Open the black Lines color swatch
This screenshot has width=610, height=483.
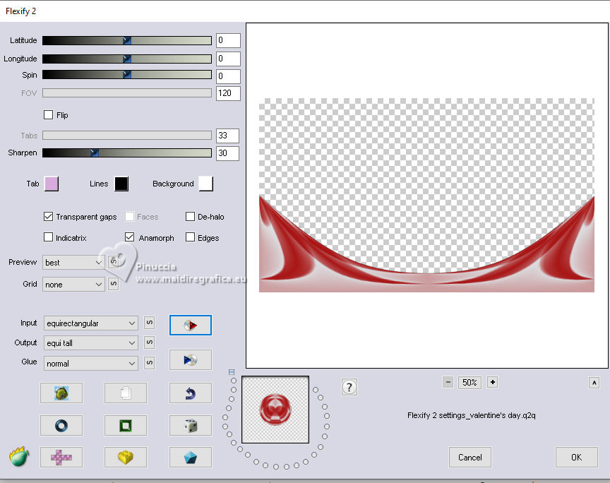pyautogui.click(x=121, y=184)
